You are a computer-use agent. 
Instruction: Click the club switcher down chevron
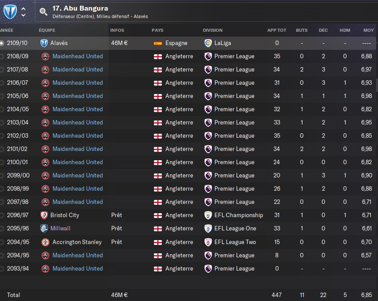(x=23, y=15)
